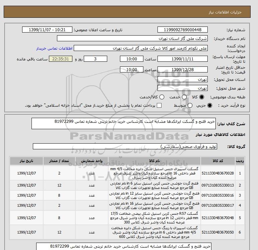Select product code 0971310835330013
The height and width of the screenshot is (250, 258).
coord(218,185)
